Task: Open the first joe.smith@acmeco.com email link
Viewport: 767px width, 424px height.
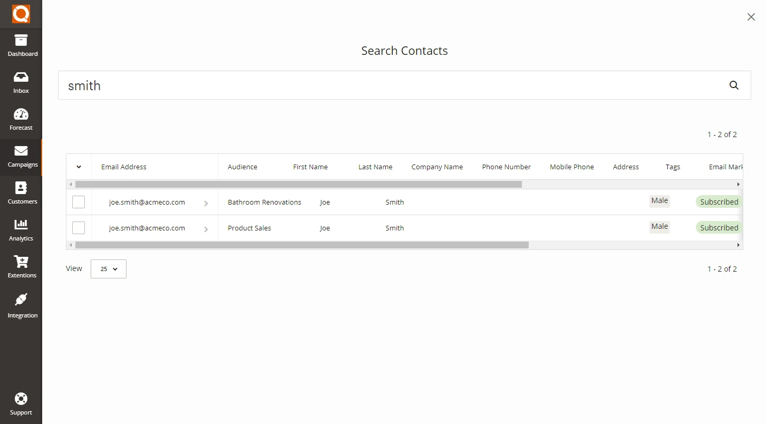Action: pos(147,202)
